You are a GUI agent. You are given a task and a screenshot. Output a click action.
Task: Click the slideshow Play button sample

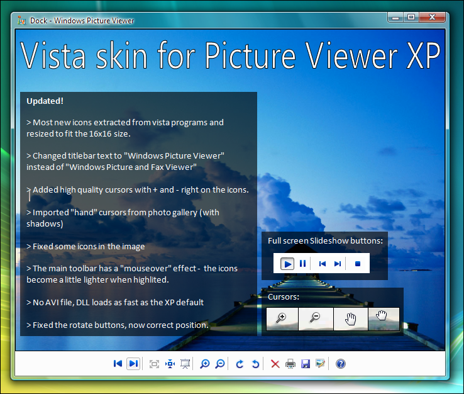(x=287, y=264)
